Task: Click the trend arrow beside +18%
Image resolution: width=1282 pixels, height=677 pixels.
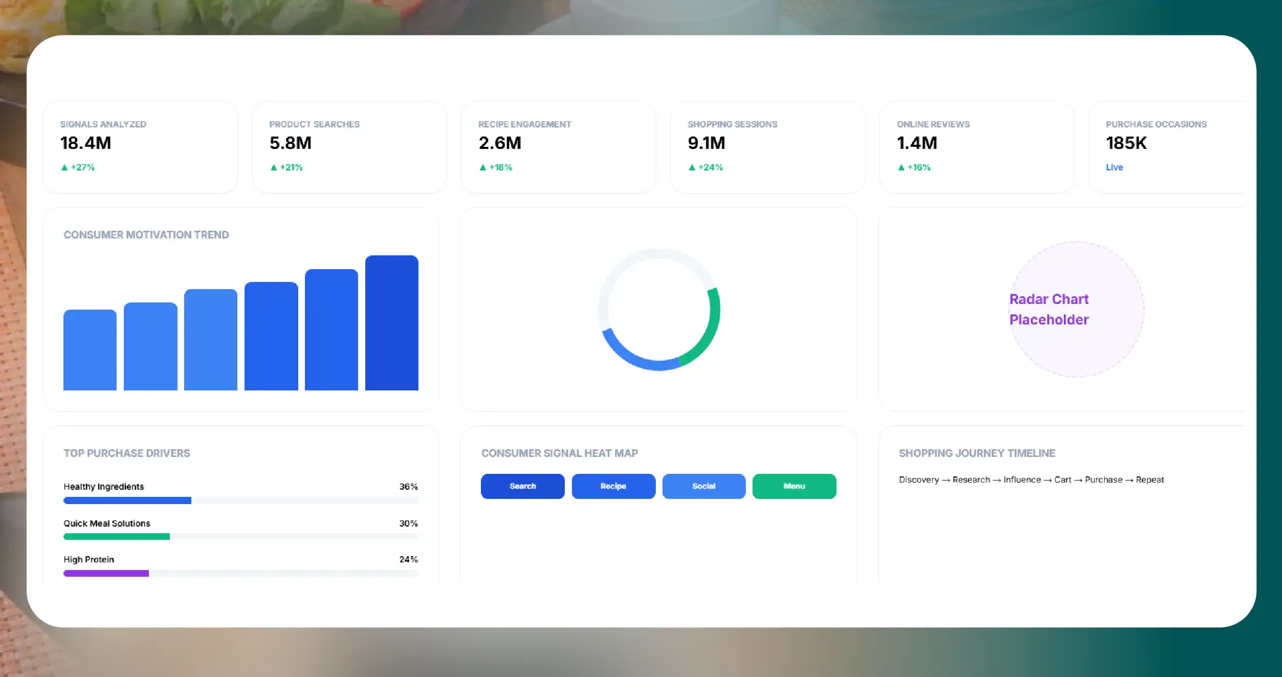Action: point(483,167)
